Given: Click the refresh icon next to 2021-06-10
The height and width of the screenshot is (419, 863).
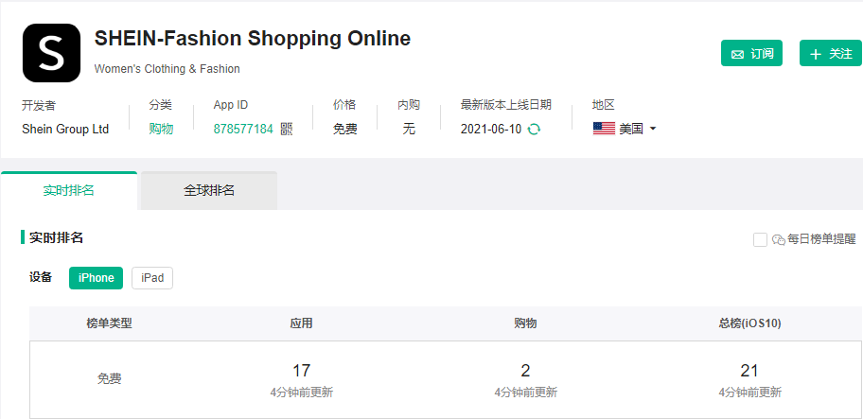Looking at the screenshot, I should click(534, 130).
